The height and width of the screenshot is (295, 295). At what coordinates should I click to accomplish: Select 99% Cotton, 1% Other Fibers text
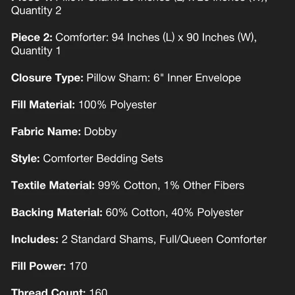tap(171, 186)
